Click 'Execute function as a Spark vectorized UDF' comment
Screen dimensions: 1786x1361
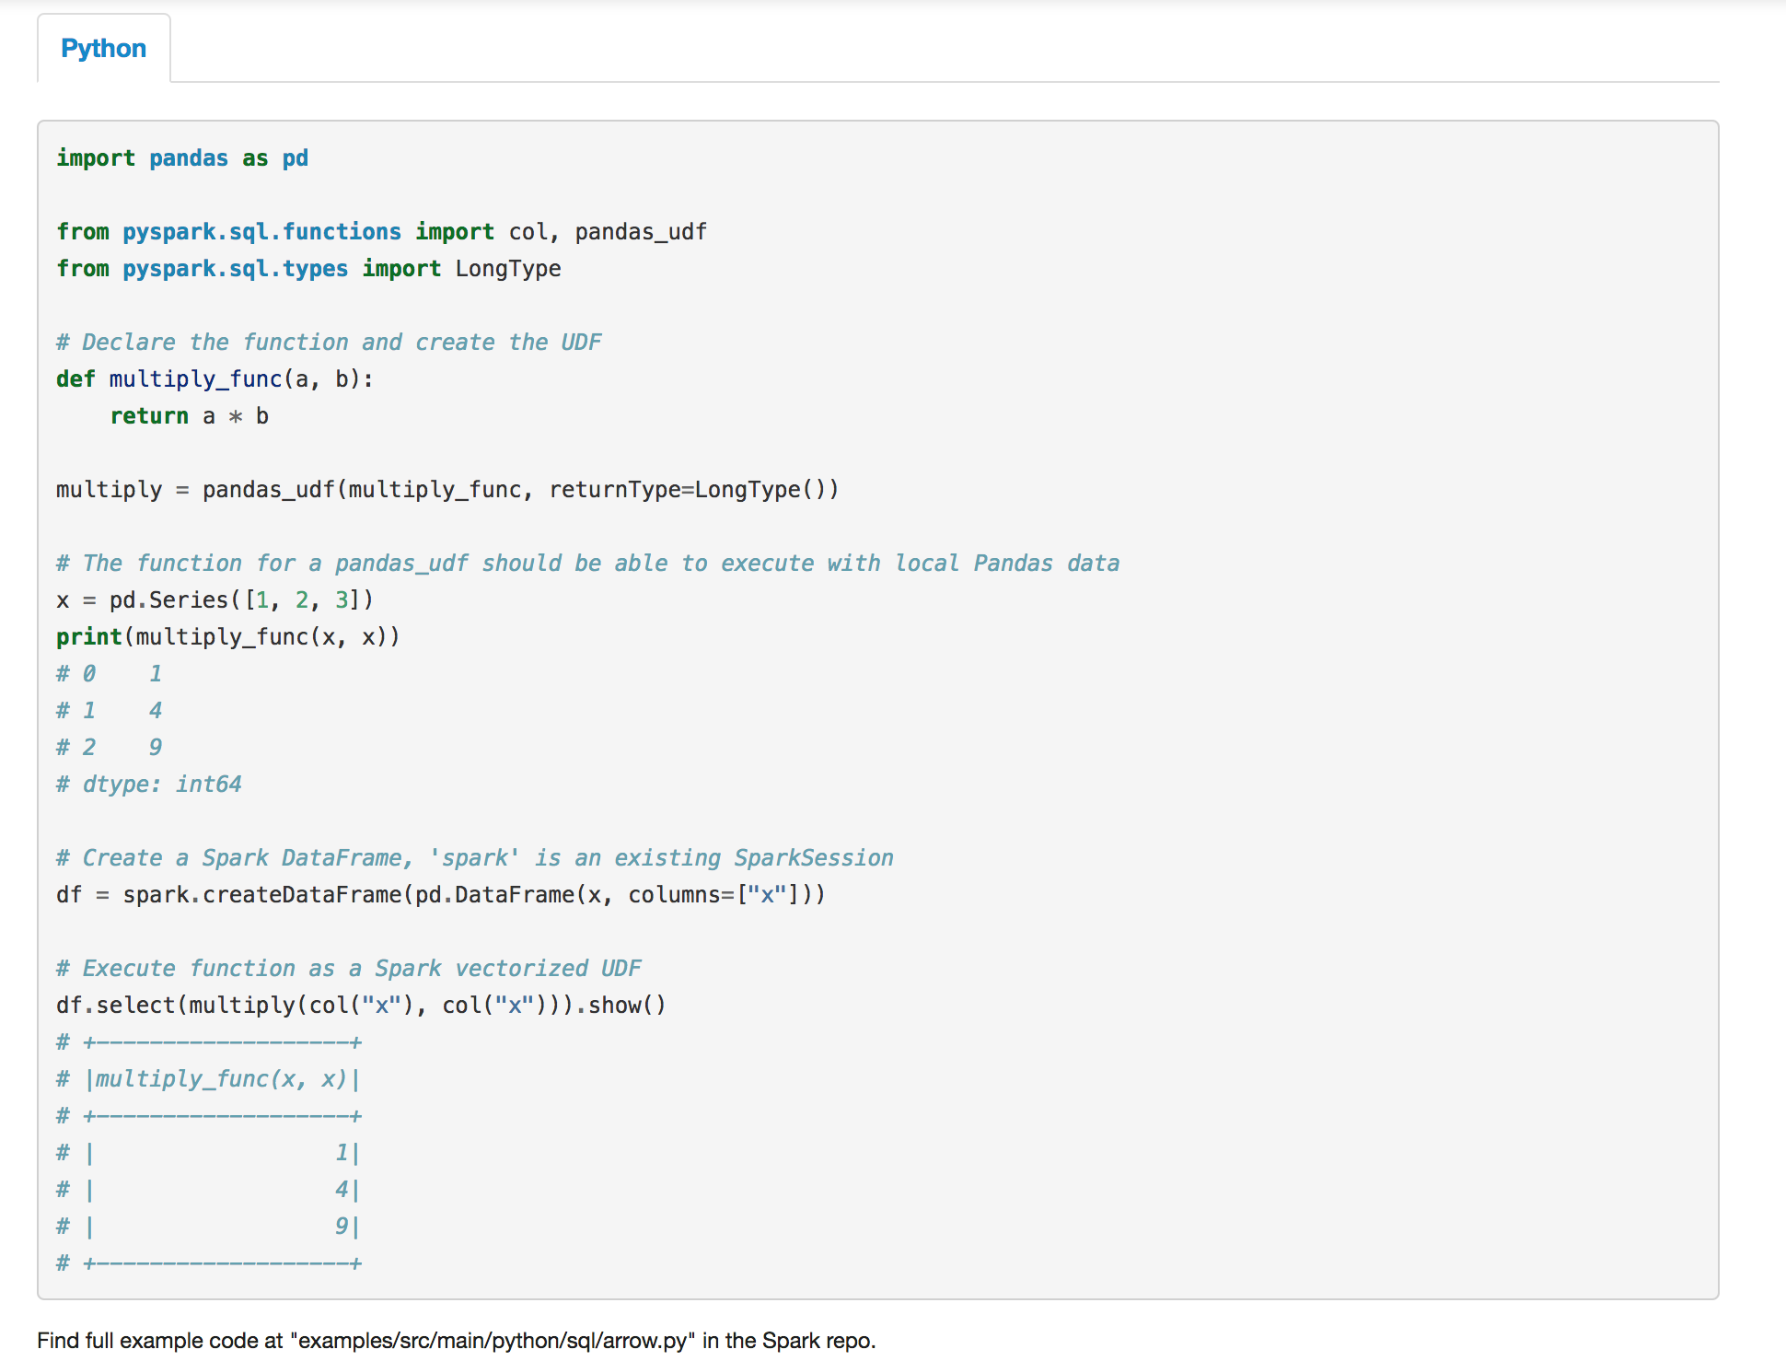point(348,969)
